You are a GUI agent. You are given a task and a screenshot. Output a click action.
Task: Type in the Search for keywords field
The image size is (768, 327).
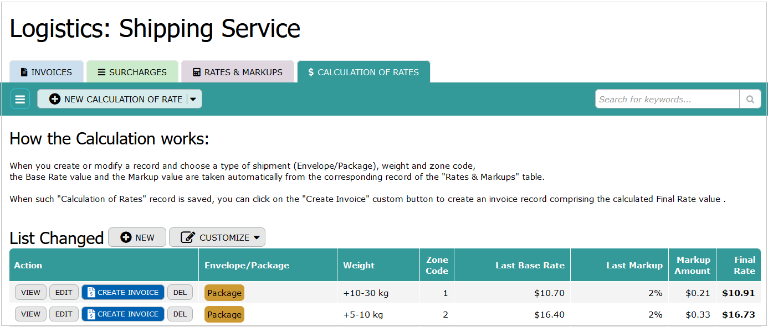coord(667,100)
